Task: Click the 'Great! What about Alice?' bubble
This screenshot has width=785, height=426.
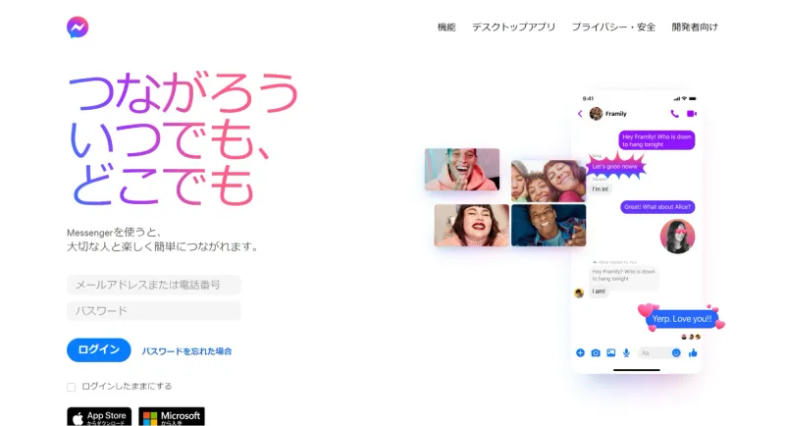Action: [x=657, y=207]
